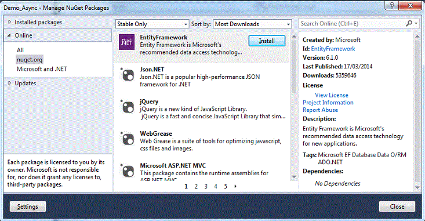
Task: Click the EntityFramework .NET package icon
Action: click(126, 42)
